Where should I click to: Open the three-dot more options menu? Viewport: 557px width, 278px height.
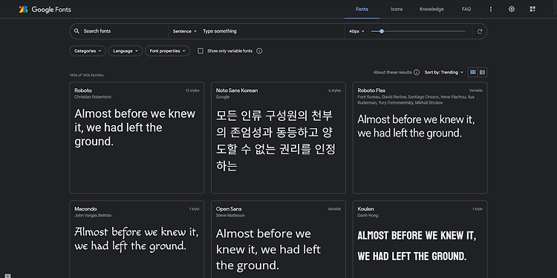[x=491, y=9]
